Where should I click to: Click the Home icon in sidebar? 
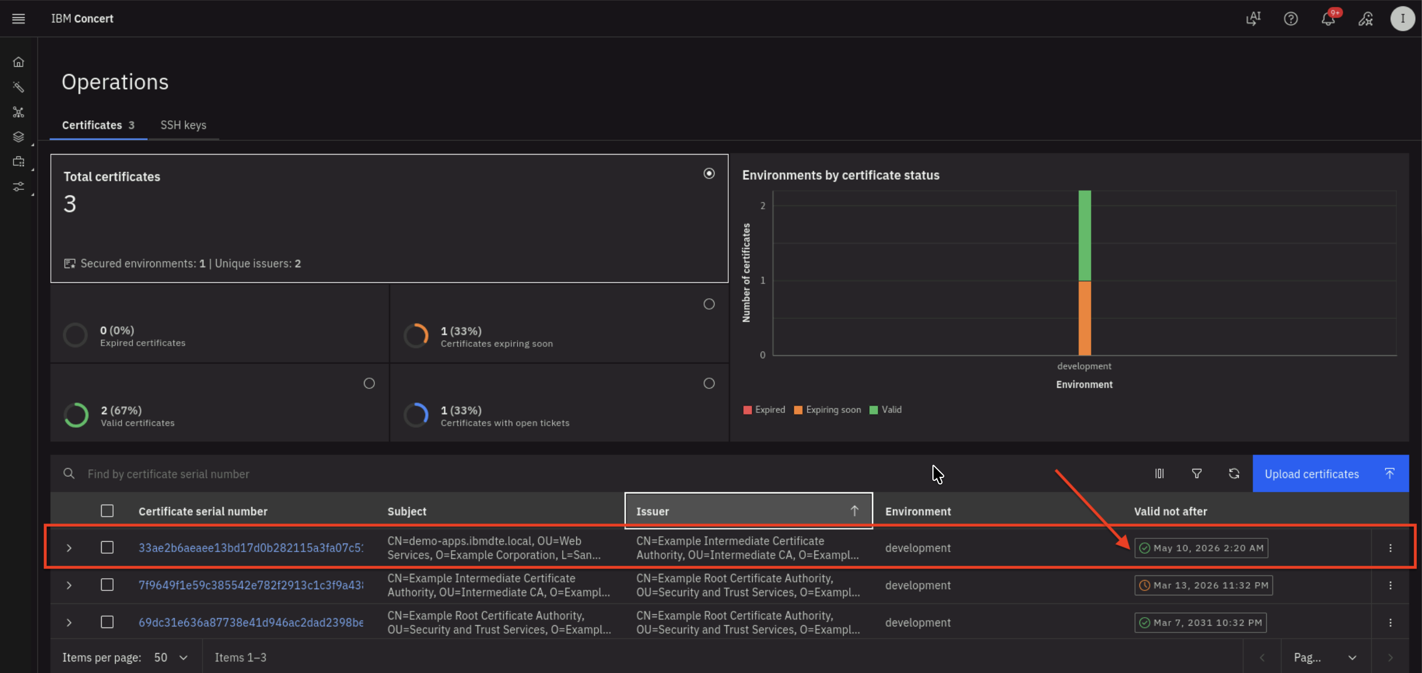[18, 62]
